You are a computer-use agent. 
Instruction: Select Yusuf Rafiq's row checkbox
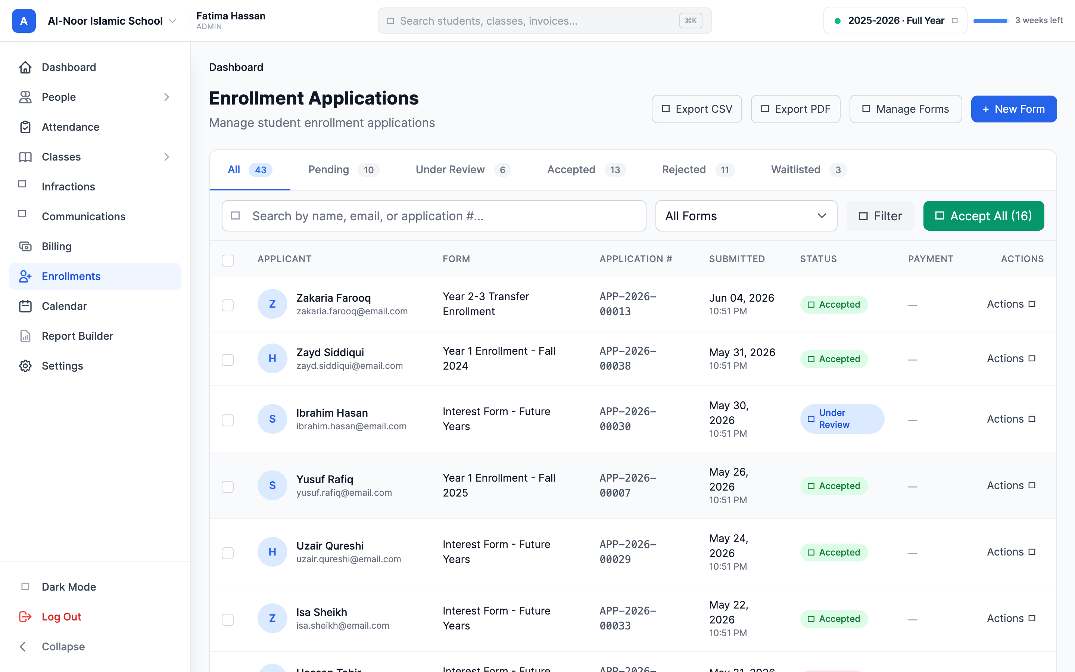[x=227, y=486]
